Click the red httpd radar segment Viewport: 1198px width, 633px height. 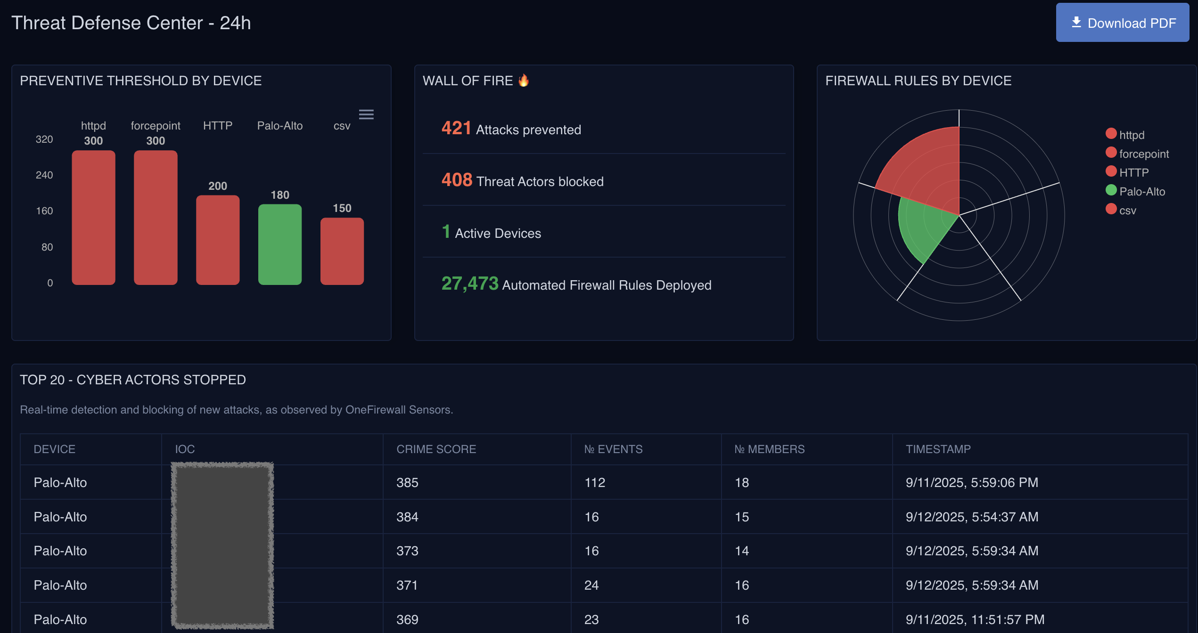tap(926, 170)
